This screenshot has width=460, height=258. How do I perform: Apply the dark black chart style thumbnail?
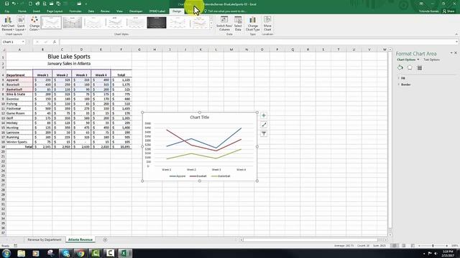point(157,23)
